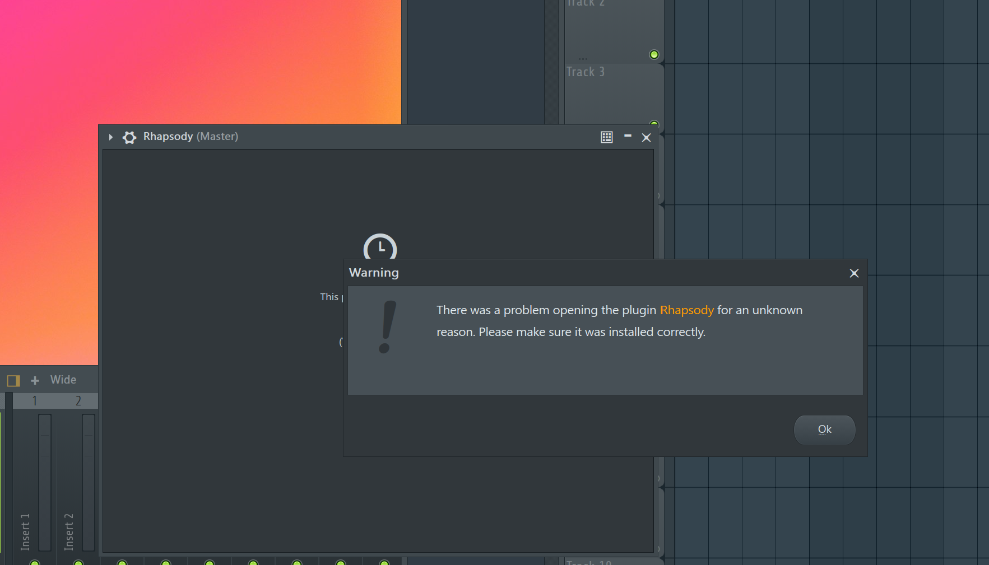The image size is (989, 565).
Task: Open the Rhapsody plugin gear settings
Action: 129,137
